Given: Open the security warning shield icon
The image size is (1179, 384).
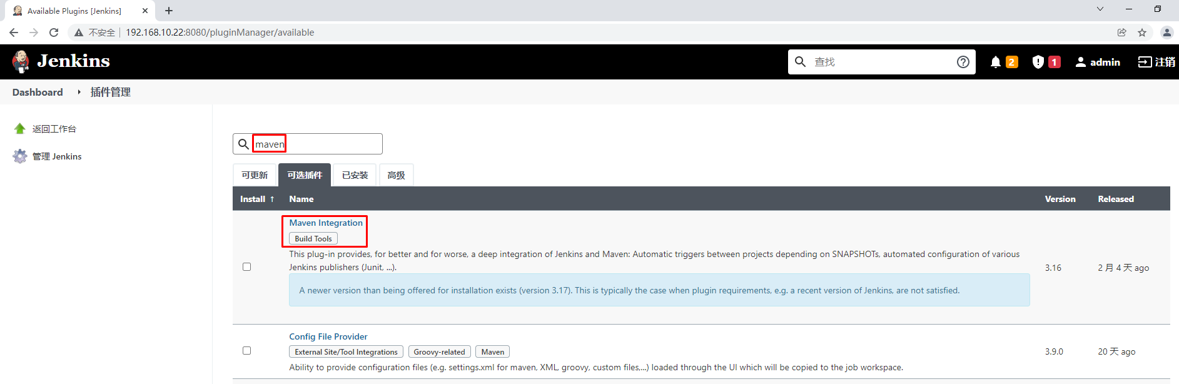Looking at the screenshot, I should (x=1038, y=62).
